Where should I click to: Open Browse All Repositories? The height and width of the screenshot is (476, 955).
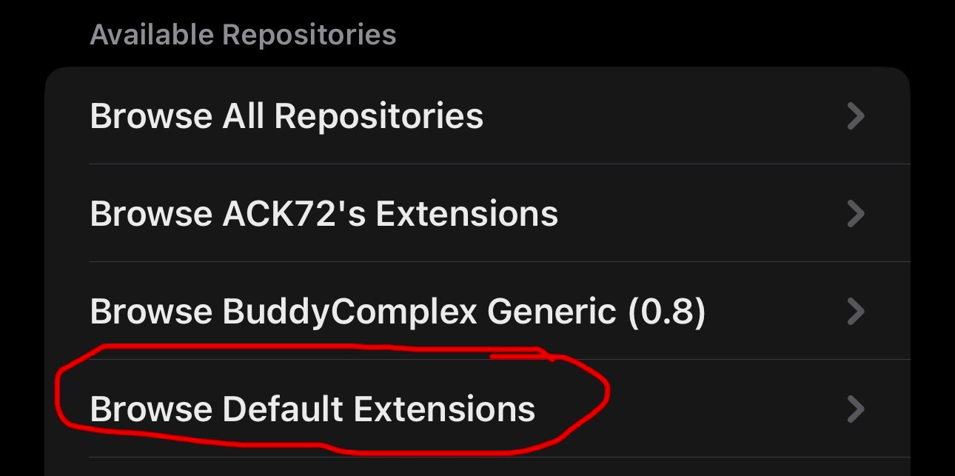[x=286, y=116]
